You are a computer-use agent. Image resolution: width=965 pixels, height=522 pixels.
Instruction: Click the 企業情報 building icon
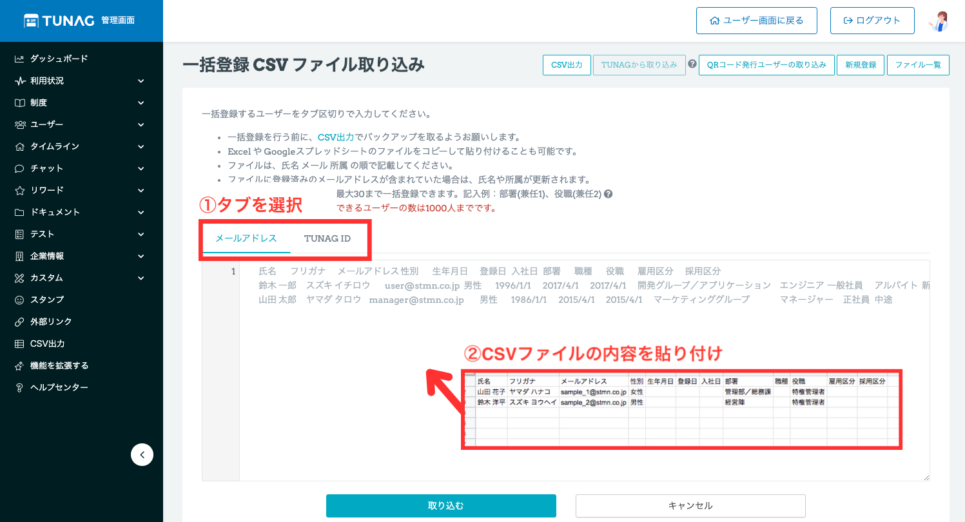(x=19, y=256)
